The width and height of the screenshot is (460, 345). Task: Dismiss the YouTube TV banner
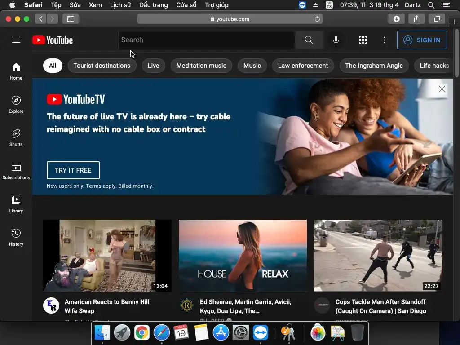[442, 89]
